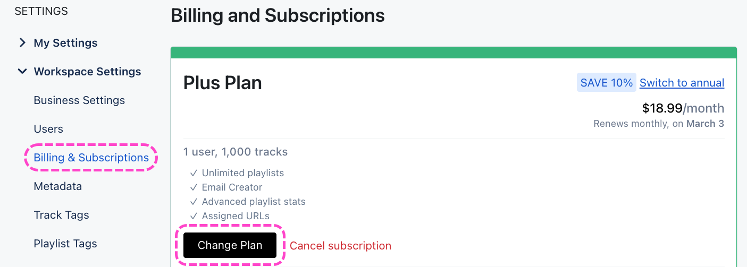Image resolution: width=747 pixels, height=267 pixels.
Task: Click the Workspace Settings label text
Action: point(87,72)
